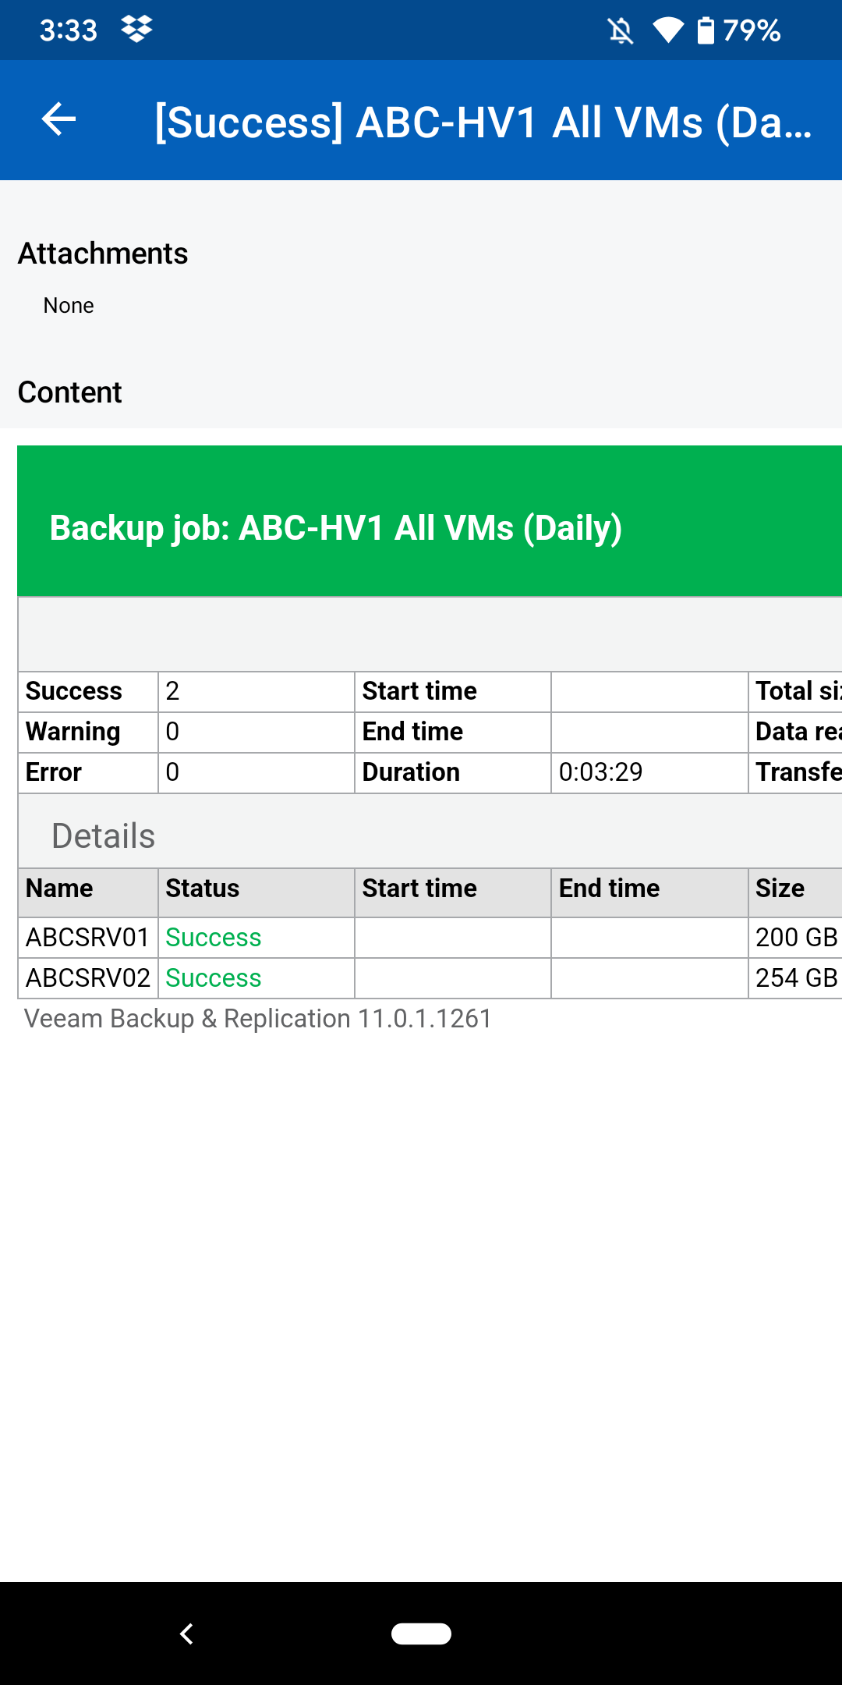Screen dimensions: 842x1685
Task: Tap the back arrow in header
Action: coord(58,119)
